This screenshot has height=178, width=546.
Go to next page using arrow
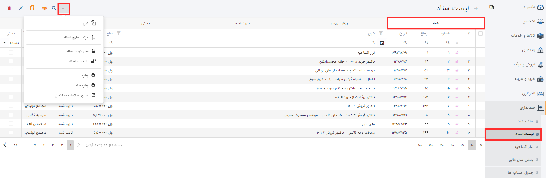(5, 145)
